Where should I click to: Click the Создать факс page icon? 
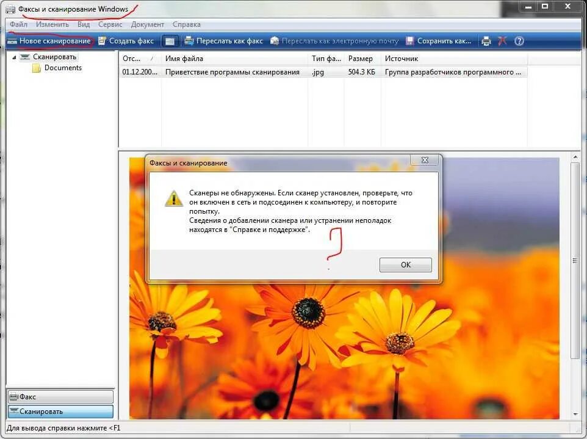pos(102,41)
